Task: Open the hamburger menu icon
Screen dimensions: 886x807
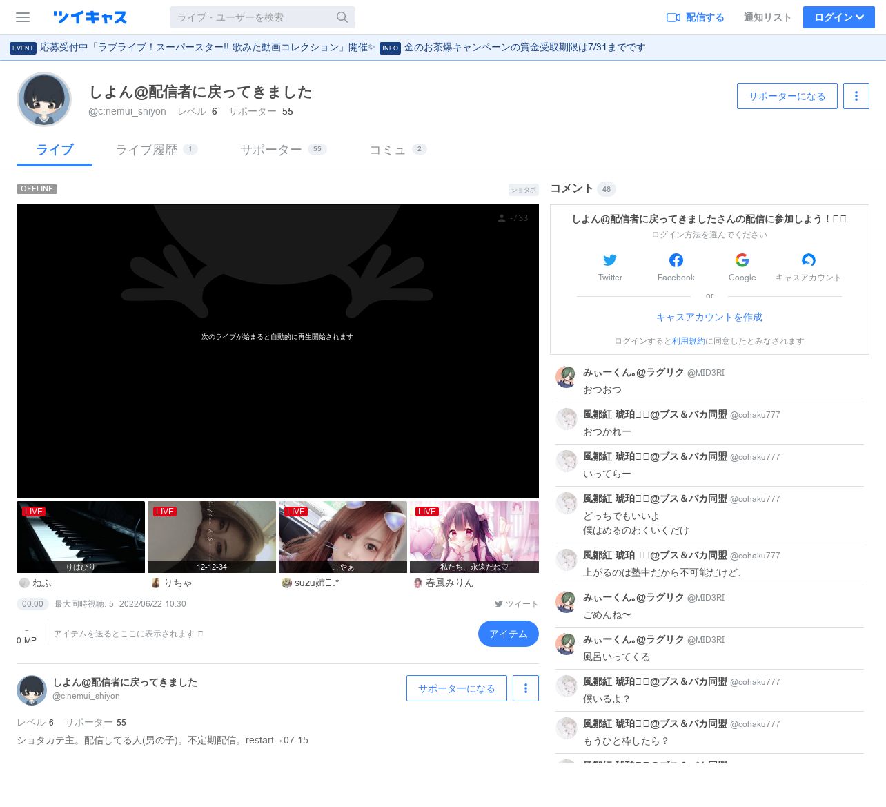Action: (x=23, y=17)
